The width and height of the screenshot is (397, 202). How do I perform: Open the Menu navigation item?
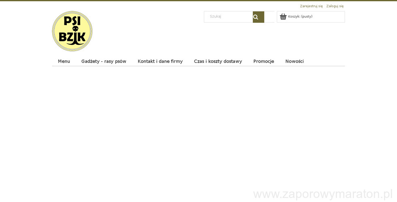[x=64, y=61]
